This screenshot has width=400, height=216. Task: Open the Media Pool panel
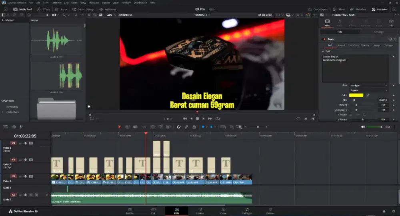point(22,9)
